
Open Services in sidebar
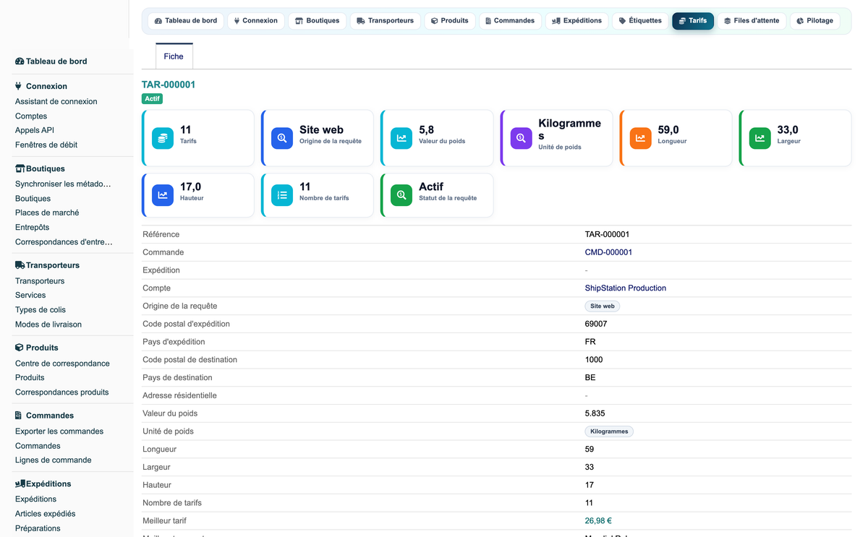click(30, 296)
